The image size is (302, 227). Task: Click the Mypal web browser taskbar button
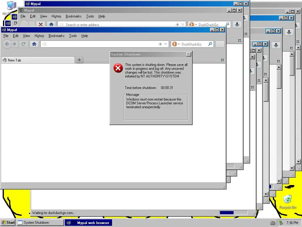88,223
